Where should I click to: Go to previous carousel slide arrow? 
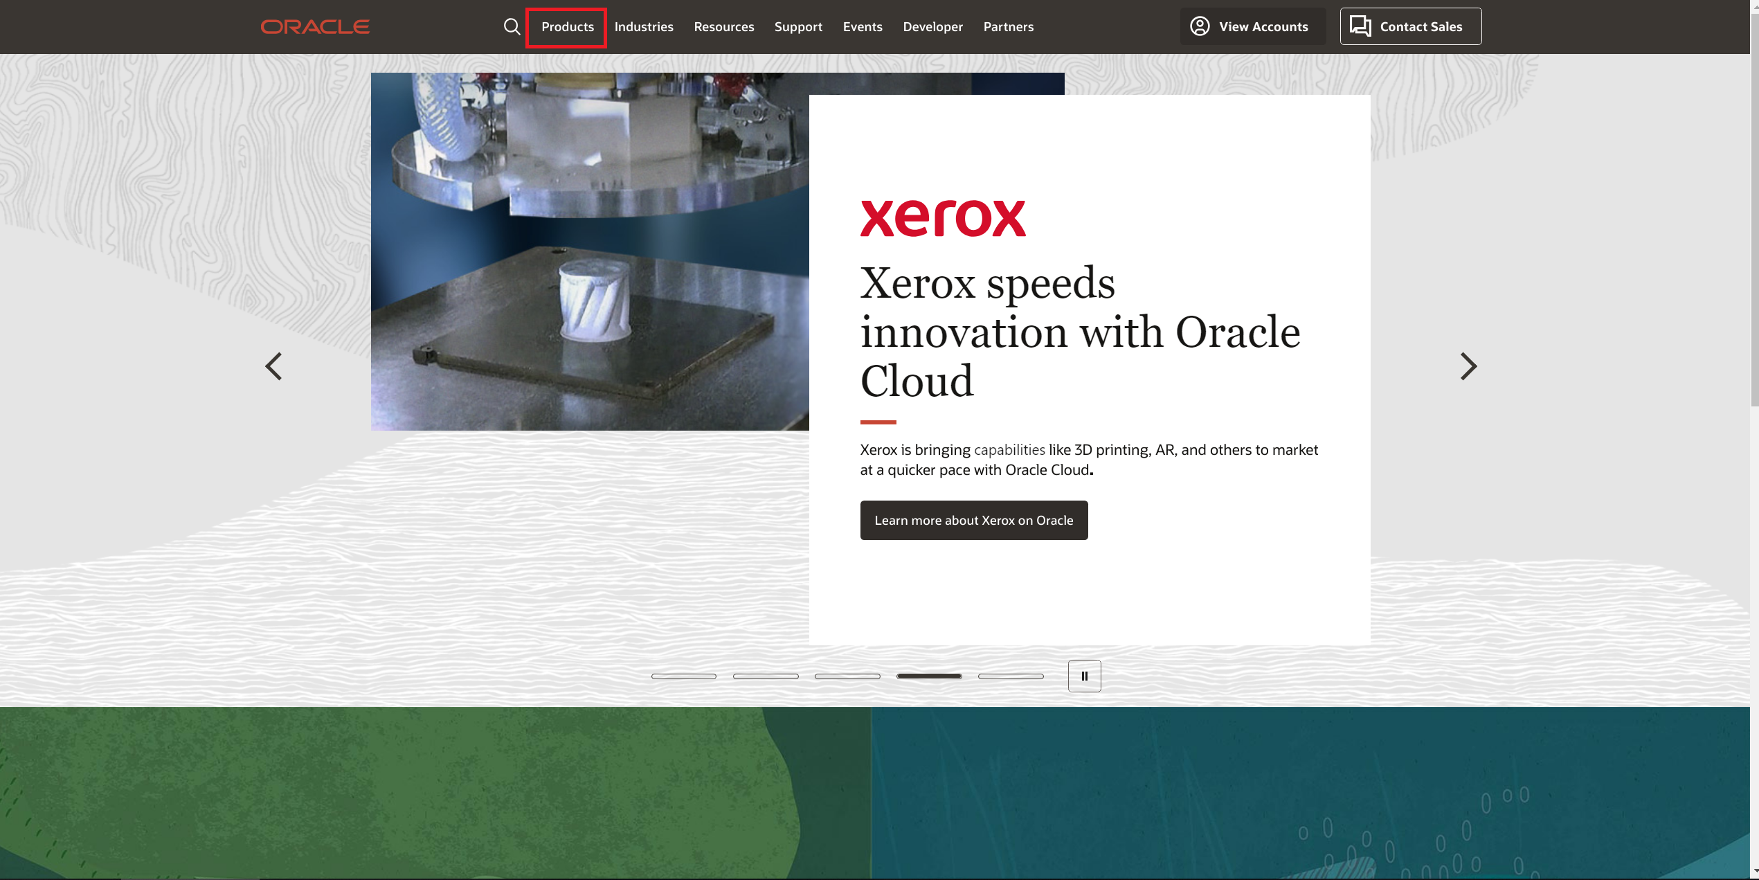point(274,366)
